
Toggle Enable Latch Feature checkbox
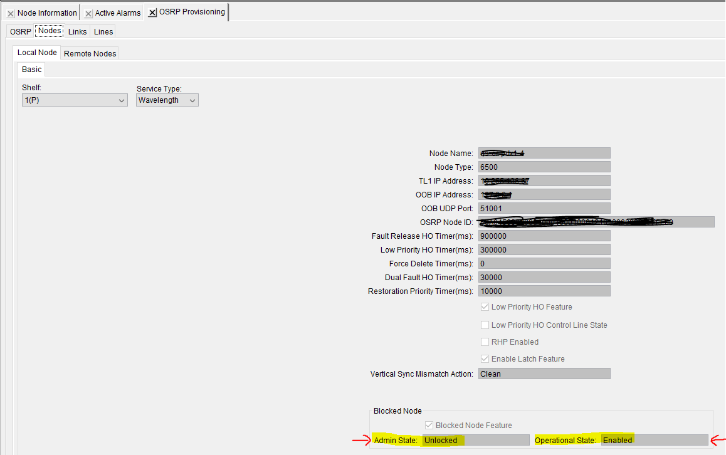[485, 358]
